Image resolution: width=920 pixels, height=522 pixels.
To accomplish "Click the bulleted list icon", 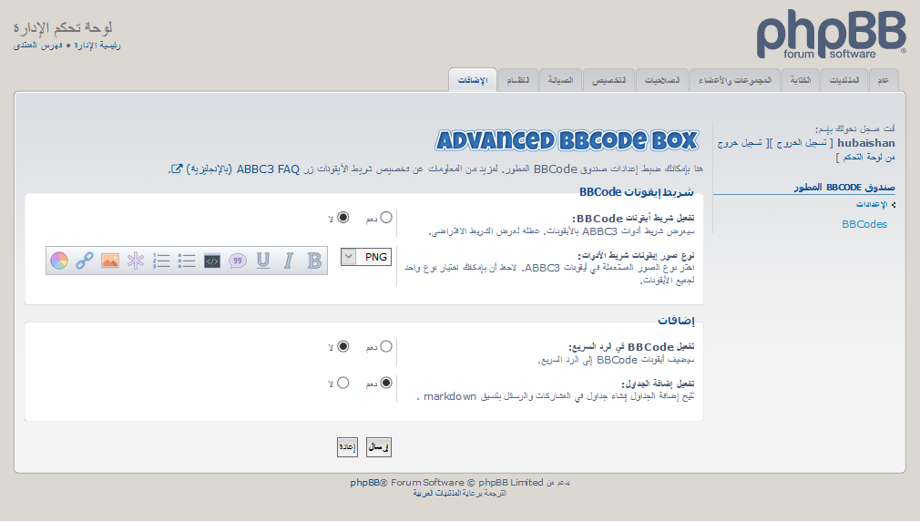I will pos(187,261).
